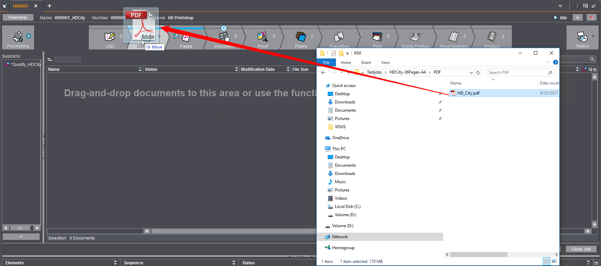The height and width of the screenshot is (266, 601).
Task: Expand the Explorer address bar history dropdown
Action: pos(471,73)
